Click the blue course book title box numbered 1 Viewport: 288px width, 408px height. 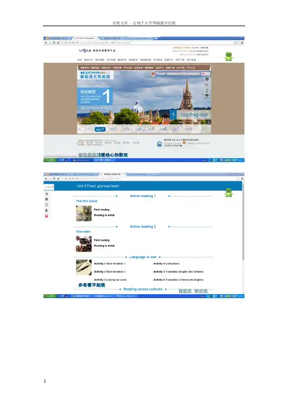click(x=95, y=96)
